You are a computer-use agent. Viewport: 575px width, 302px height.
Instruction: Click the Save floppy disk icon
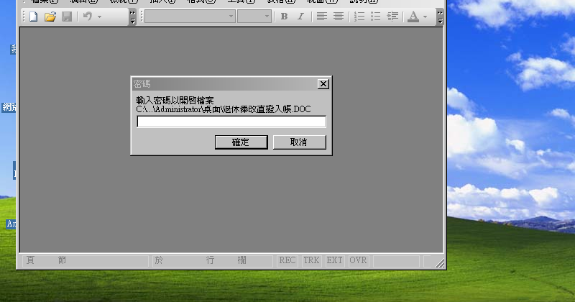point(67,17)
